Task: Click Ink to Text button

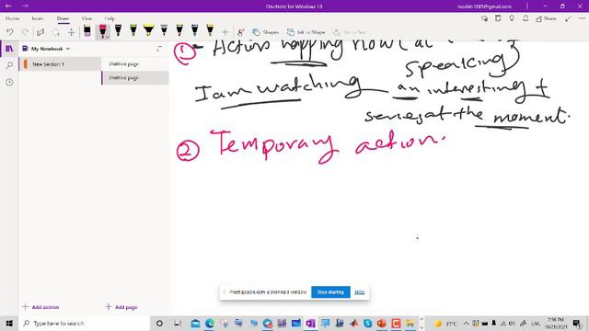Action: click(x=350, y=32)
